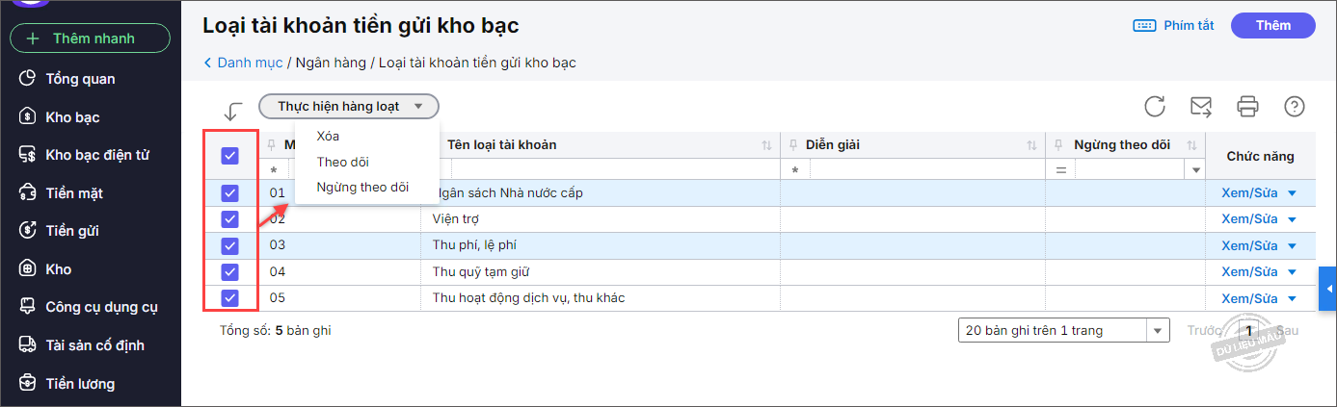Click the send email icon
Image resolution: width=1337 pixels, height=407 pixels.
coord(1201,107)
